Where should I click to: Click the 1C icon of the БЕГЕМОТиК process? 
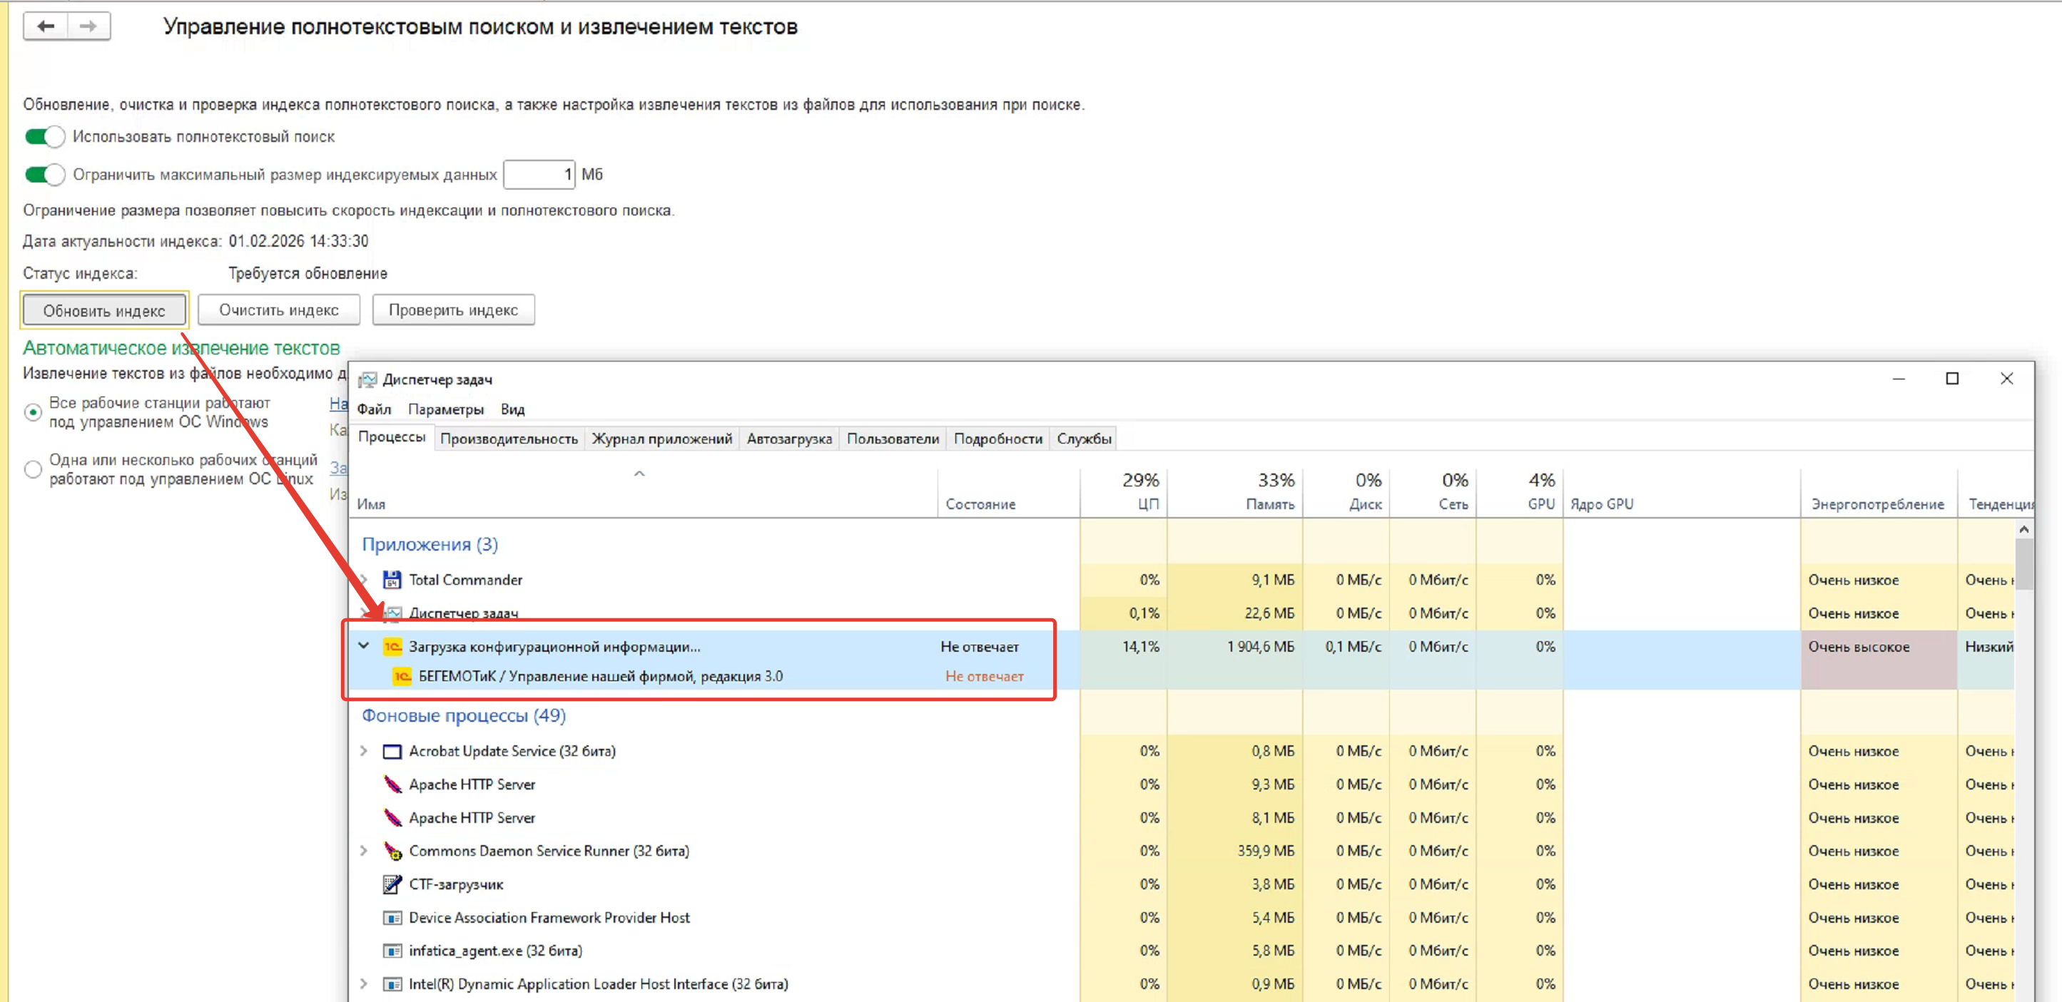[x=402, y=676]
